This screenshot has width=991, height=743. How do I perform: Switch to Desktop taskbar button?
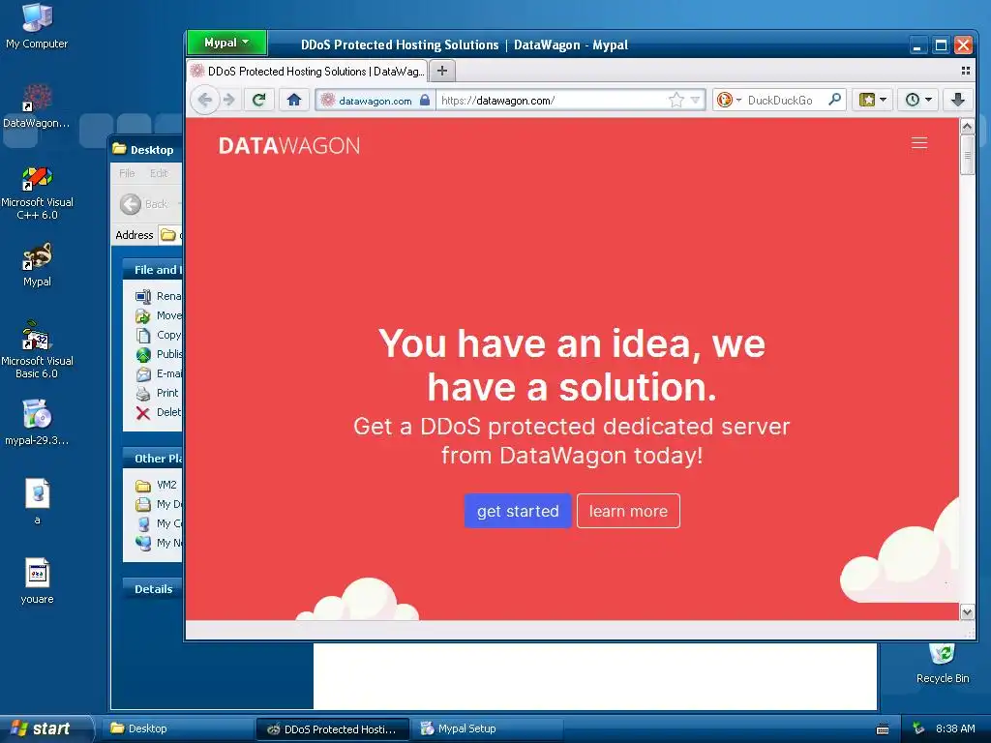[x=178, y=728]
